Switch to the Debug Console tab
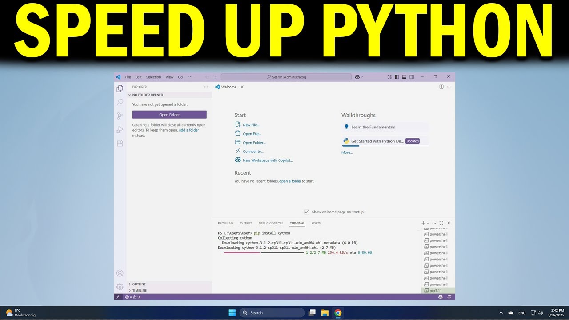Image resolution: width=569 pixels, height=320 pixels. coord(271,223)
